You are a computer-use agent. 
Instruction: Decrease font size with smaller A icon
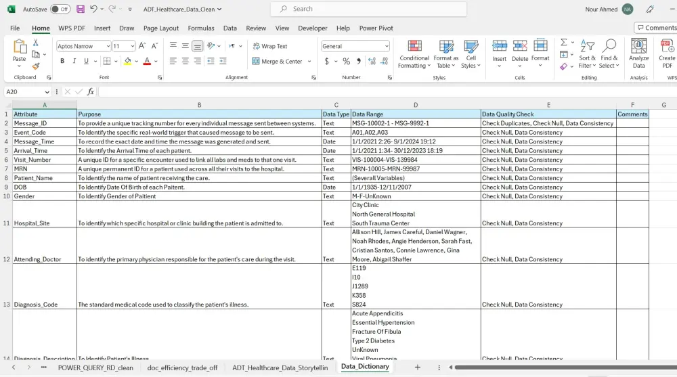[x=154, y=46]
